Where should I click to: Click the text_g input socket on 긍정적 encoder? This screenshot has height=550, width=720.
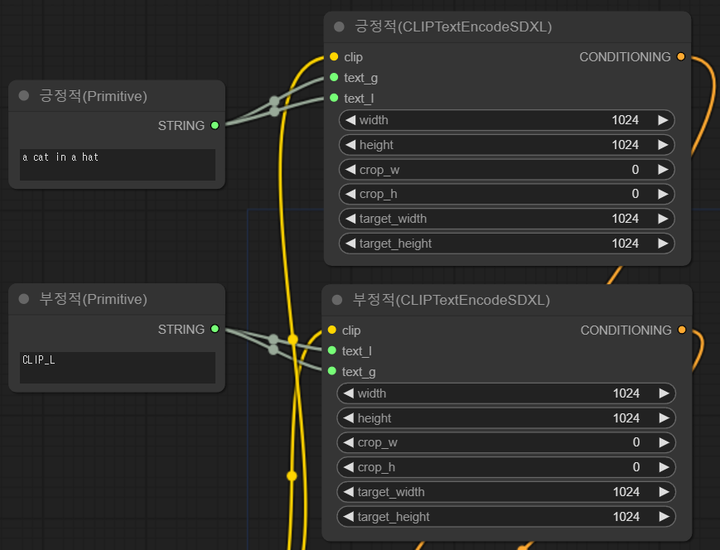pyautogui.click(x=334, y=77)
